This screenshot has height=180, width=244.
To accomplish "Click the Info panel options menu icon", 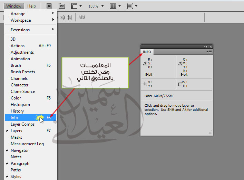I will click(x=209, y=52).
